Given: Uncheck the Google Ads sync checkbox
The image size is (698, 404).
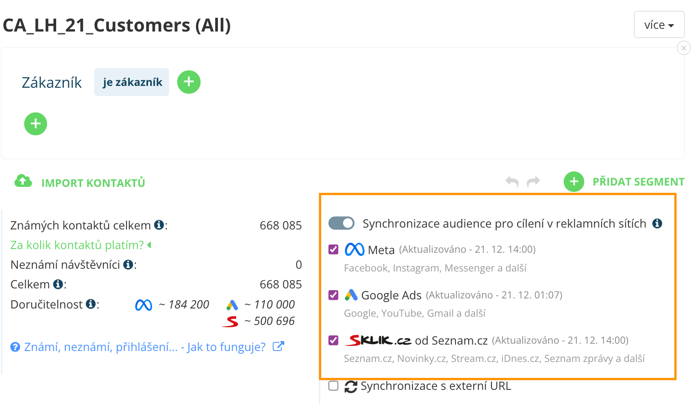Looking at the screenshot, I should (x=333, y=295).
